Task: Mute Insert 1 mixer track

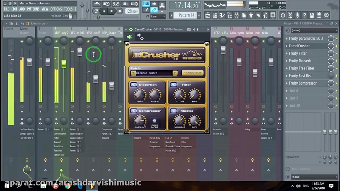Action: [x=40, y=41]
